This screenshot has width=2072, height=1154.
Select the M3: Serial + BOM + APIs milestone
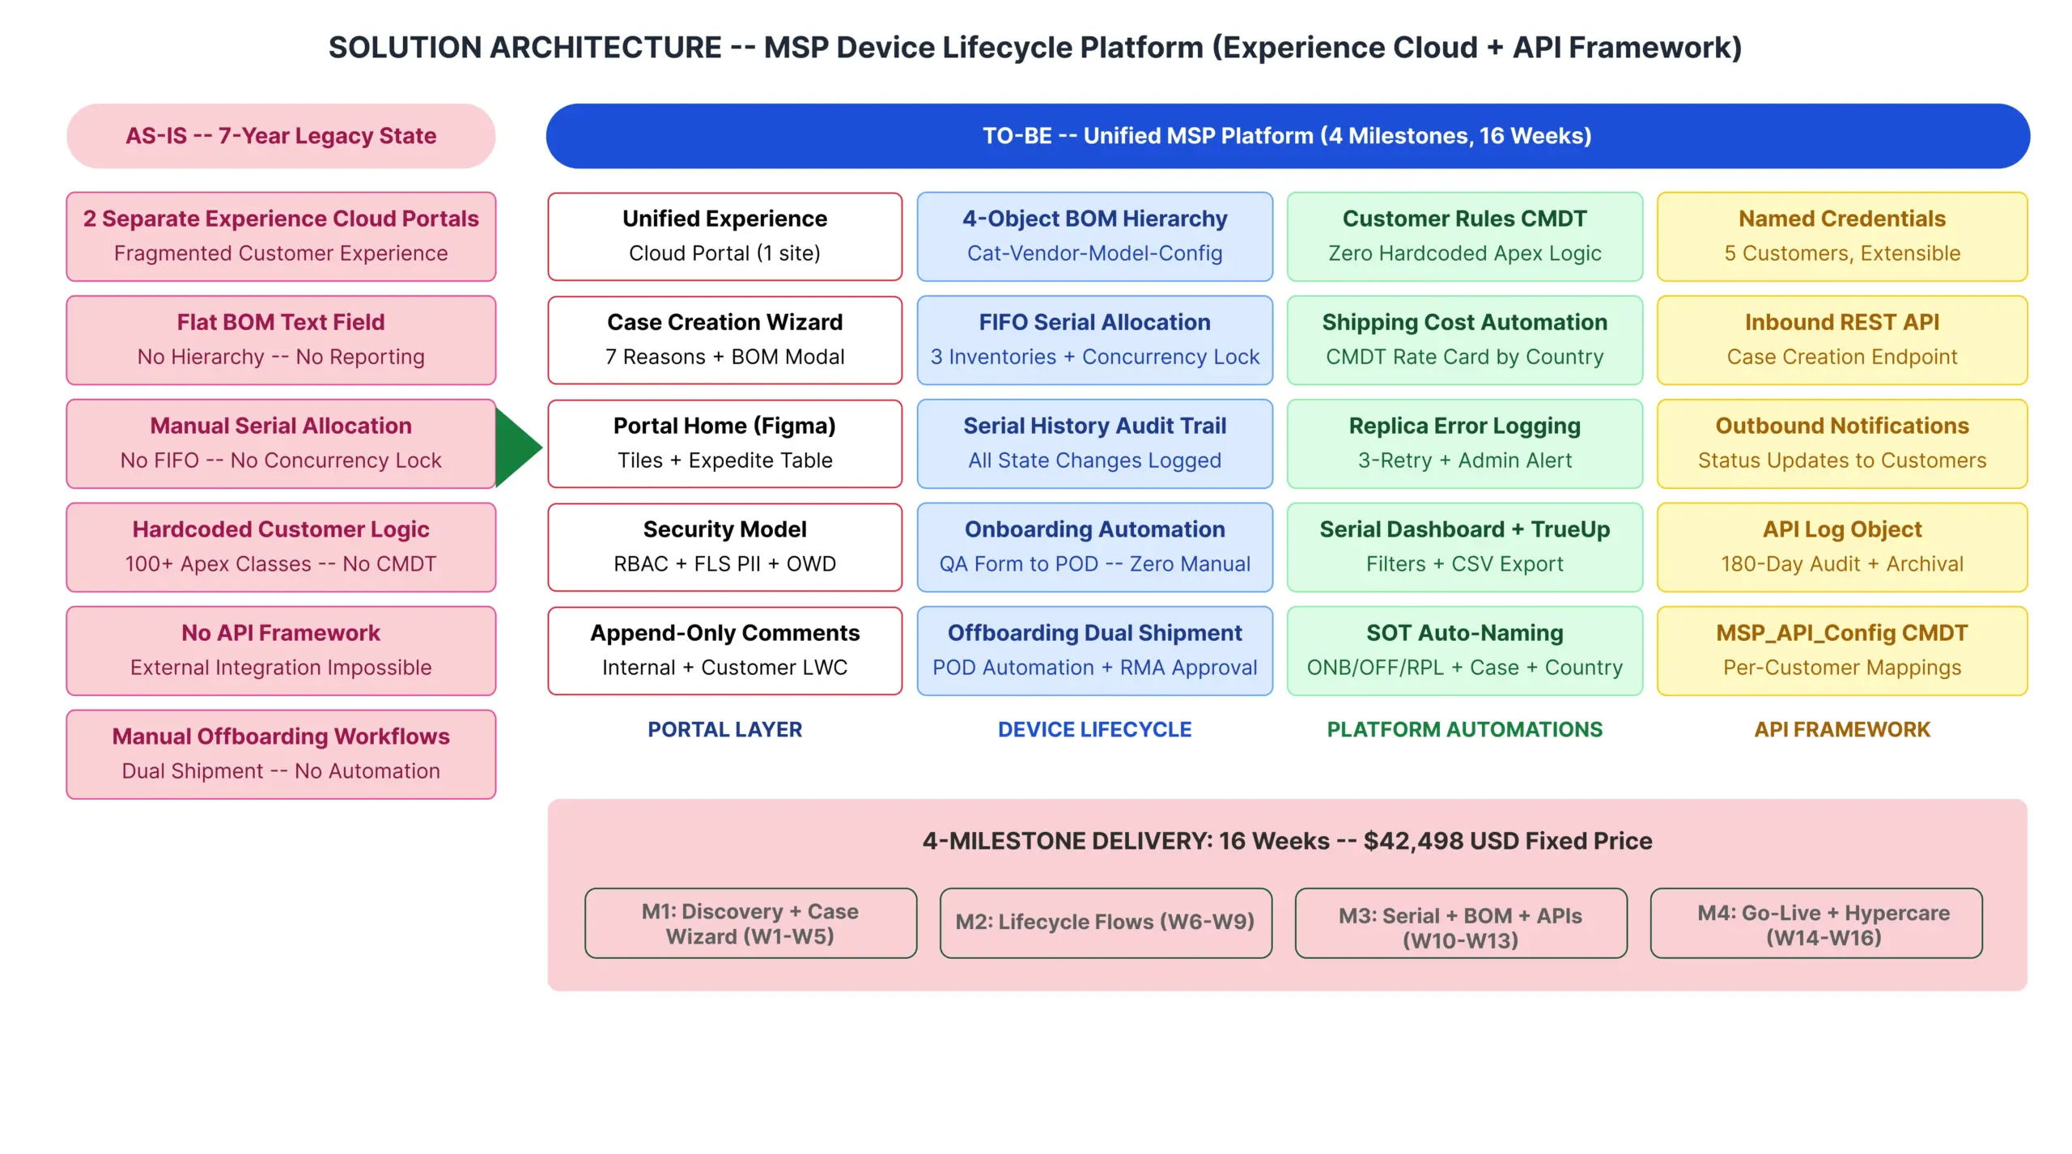pyautogui.click(x=1460, y=923)
